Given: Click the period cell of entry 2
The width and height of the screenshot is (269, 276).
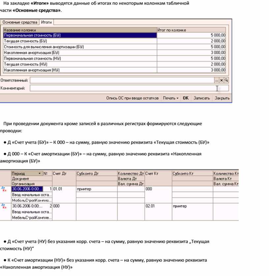Looking at the screenshot, I should 27,206.
